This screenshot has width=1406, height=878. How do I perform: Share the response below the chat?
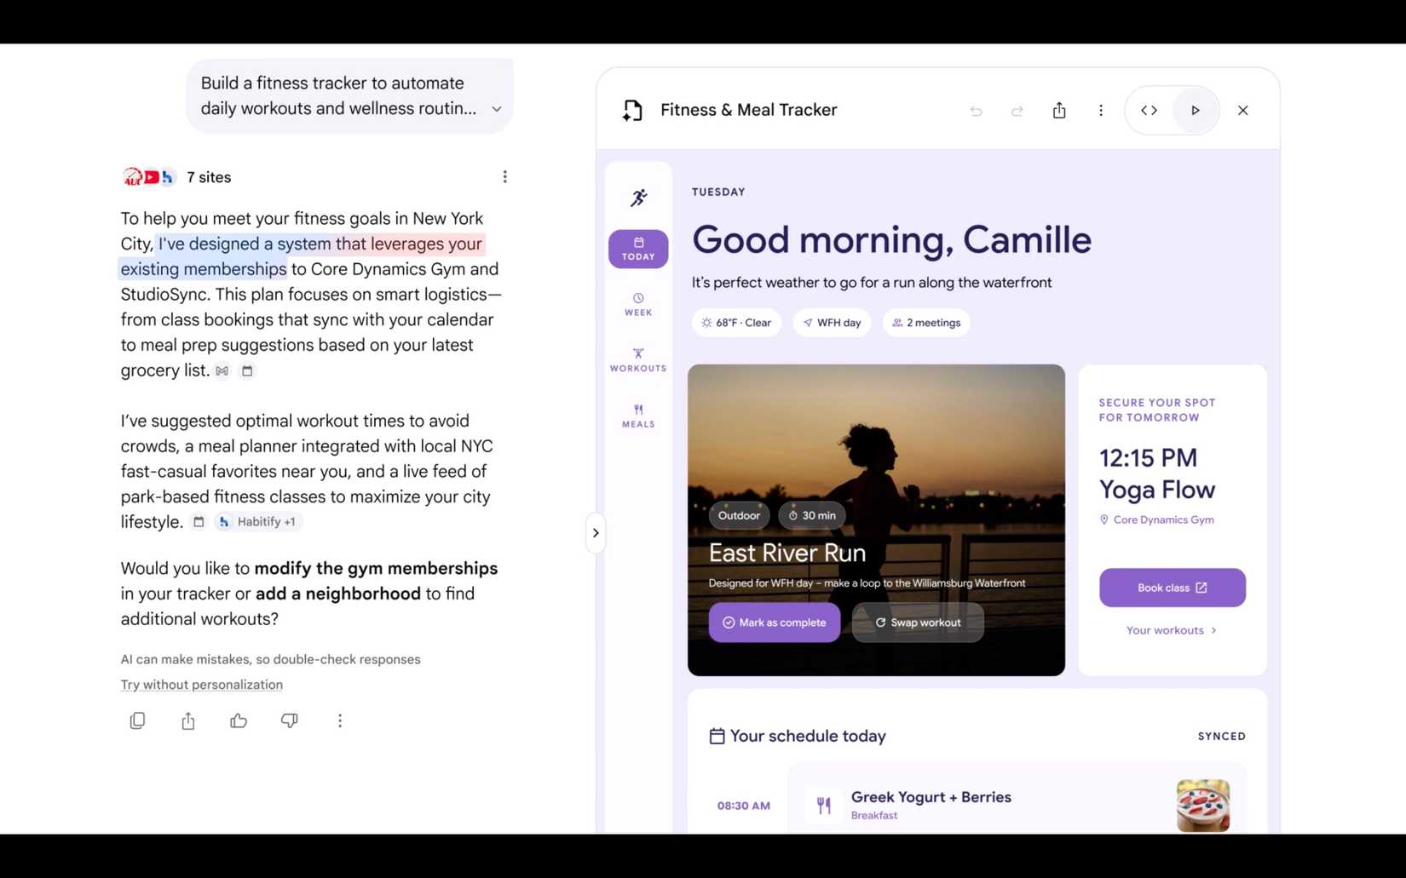click(188, 720)
